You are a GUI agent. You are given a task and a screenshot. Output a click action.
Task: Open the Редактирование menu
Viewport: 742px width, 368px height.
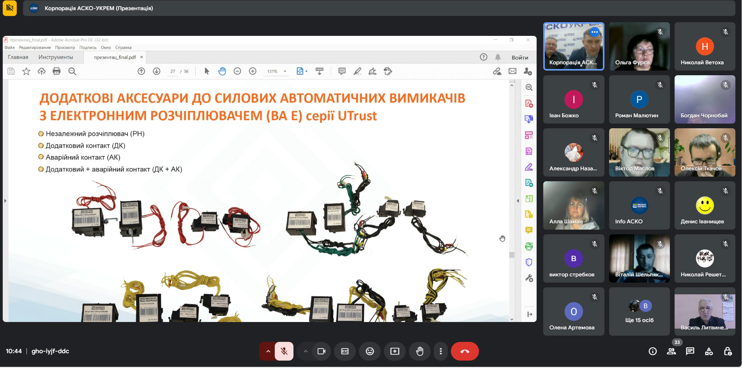pyautogui.click(x=35, y=48)
